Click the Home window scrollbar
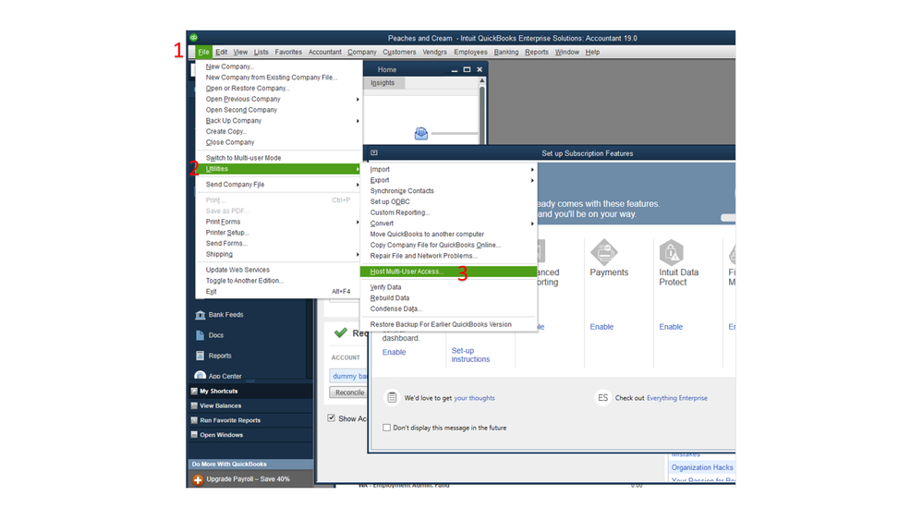 482,112
